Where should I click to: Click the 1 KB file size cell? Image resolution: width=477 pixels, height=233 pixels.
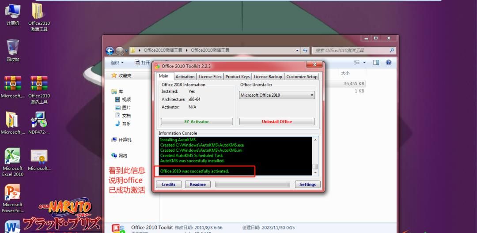pyautogui.click(x=359, y=91)
